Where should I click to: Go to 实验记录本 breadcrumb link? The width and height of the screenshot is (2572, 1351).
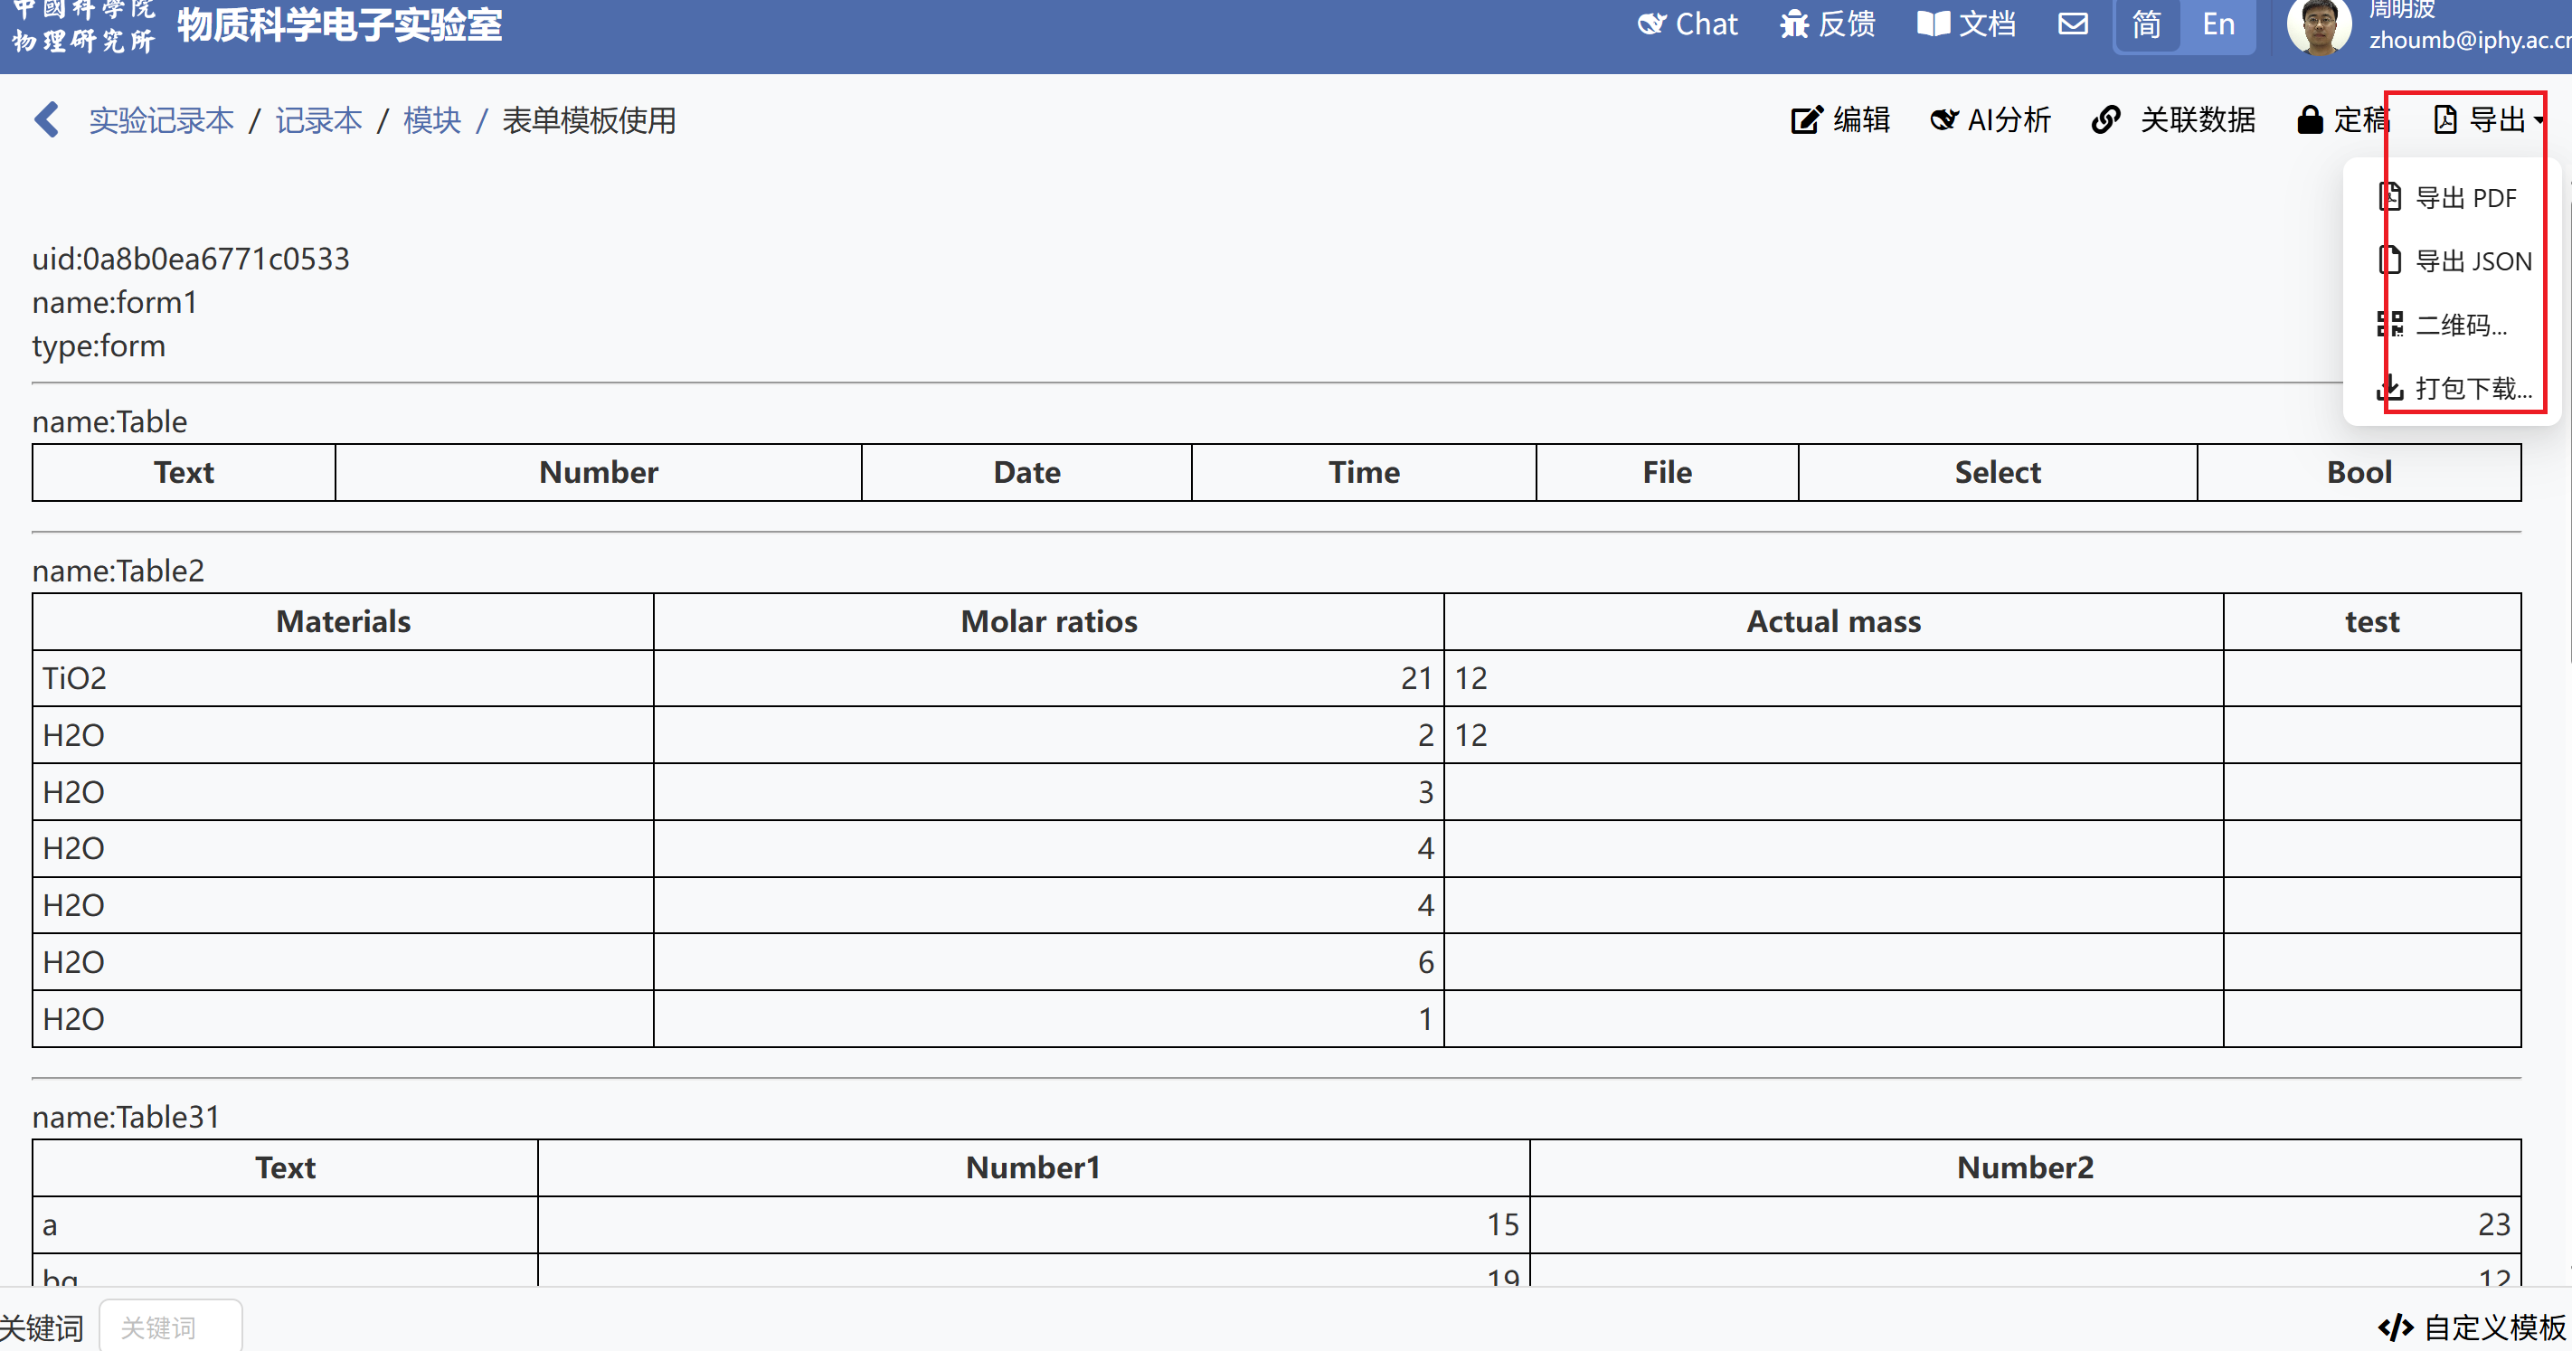(x=161, y=121)
